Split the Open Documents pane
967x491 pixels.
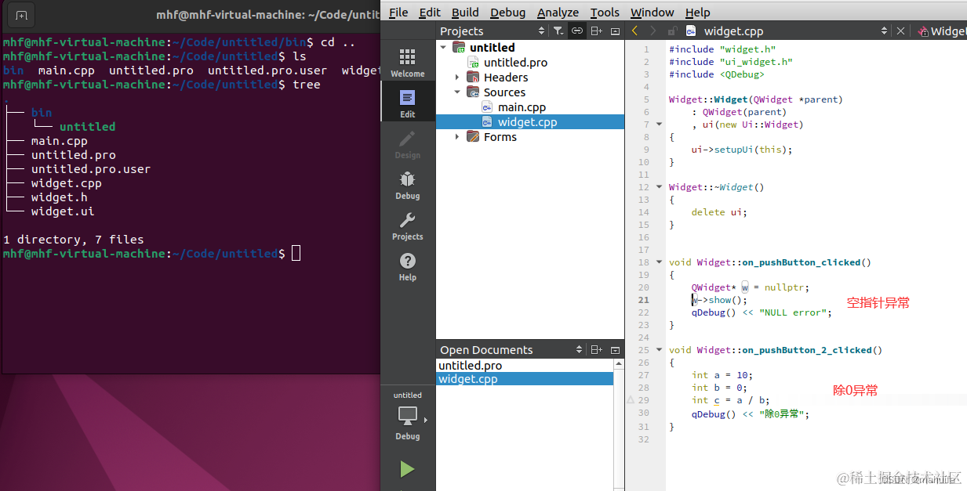(x=596, y=349)
